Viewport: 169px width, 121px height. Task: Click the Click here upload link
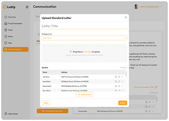click(x=88, y=52)
